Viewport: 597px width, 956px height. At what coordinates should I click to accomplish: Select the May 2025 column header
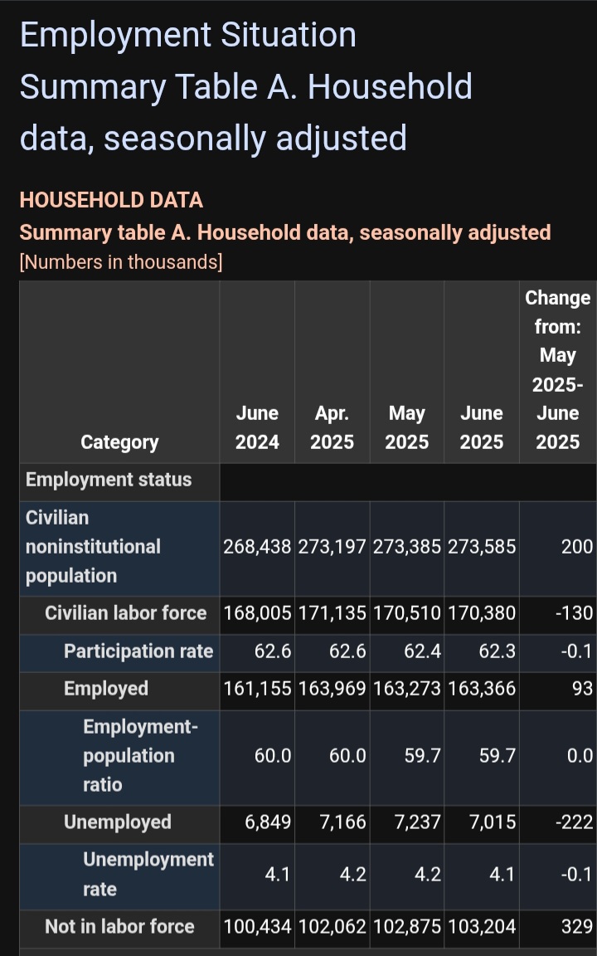click(x=407, y=427)
